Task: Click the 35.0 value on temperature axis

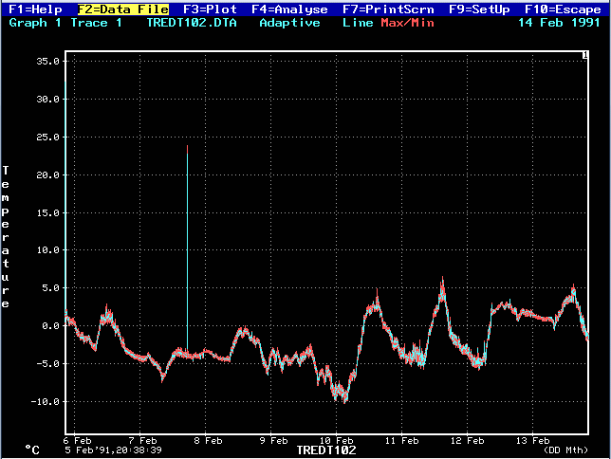Action: [x=47, y=61]
